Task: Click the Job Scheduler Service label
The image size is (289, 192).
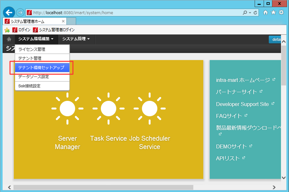Action: [x=150, y=142]
